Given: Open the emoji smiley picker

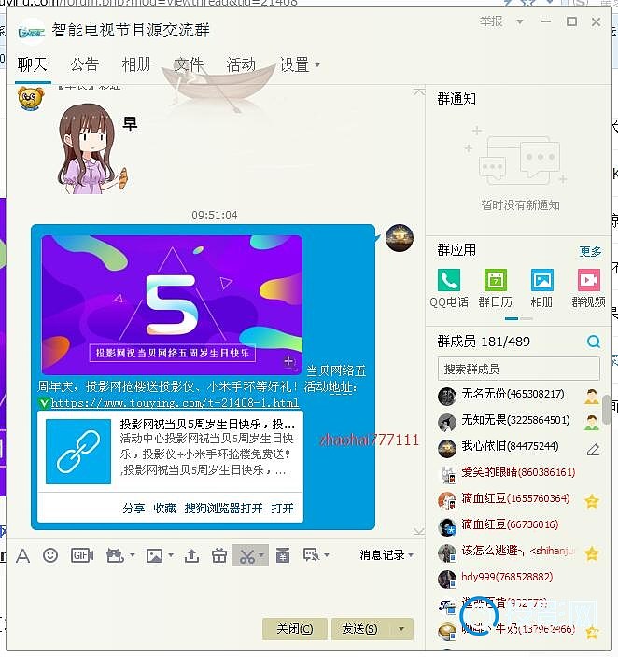Looking at the screenshot, I should click(x=50, y=555).
